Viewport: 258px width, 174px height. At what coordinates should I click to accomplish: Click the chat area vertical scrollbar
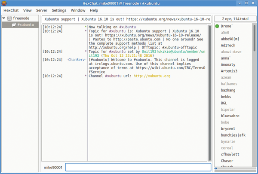tap(209, 93)
